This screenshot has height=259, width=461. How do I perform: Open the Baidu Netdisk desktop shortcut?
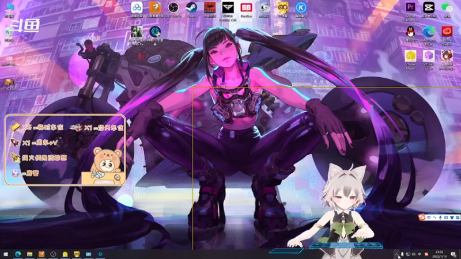(x=137, y=9)
